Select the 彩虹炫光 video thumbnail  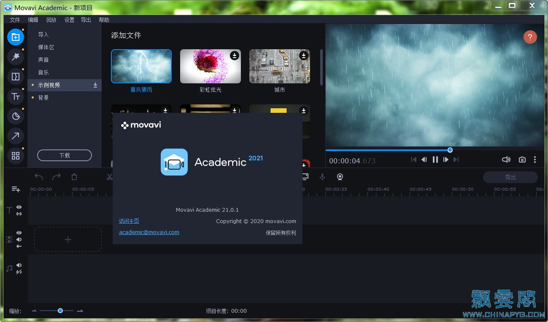[211, 67]
